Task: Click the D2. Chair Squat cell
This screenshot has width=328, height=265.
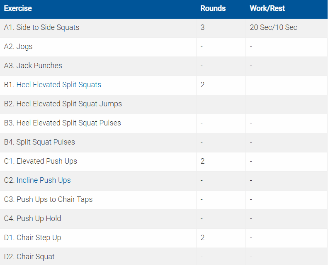Action: pos(29,257)
